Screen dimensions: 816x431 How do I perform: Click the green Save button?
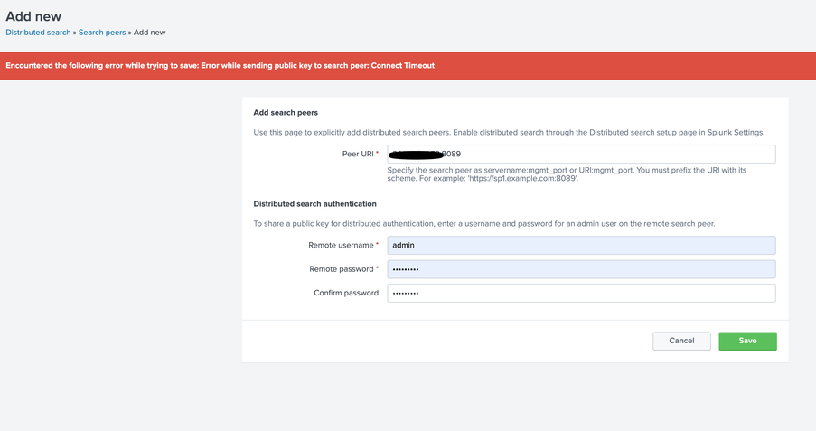747,341
